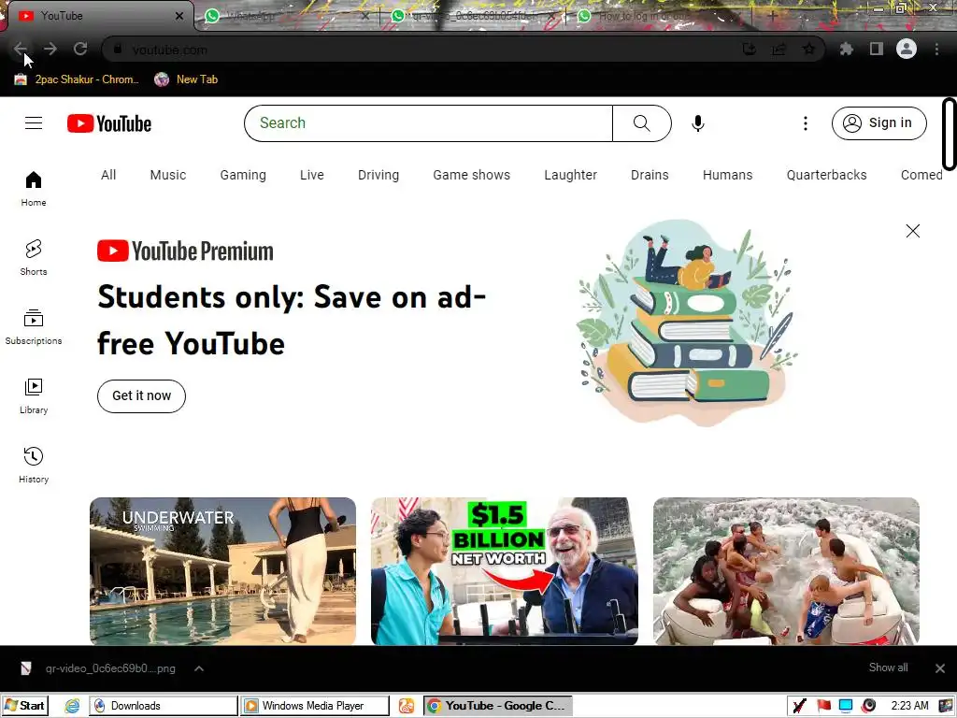Start voice search with microphone icon
Image resolution: width=957 pixels, height=718 pixels.
697,123
